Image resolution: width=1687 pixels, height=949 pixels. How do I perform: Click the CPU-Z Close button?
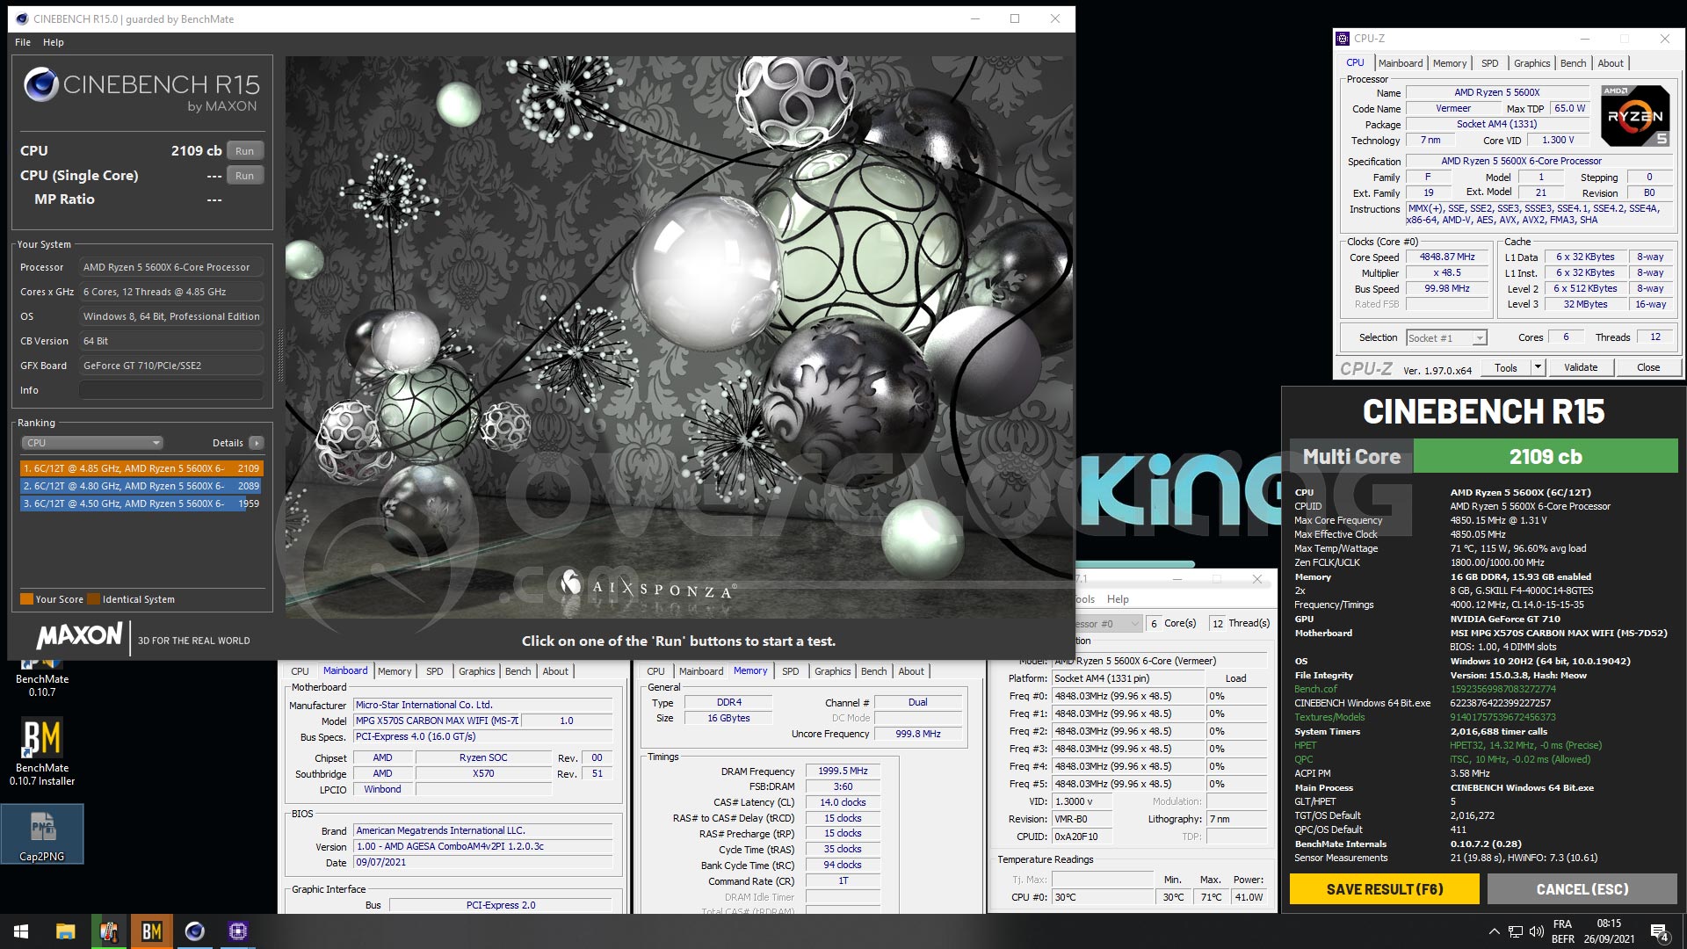coord(1648,368)
